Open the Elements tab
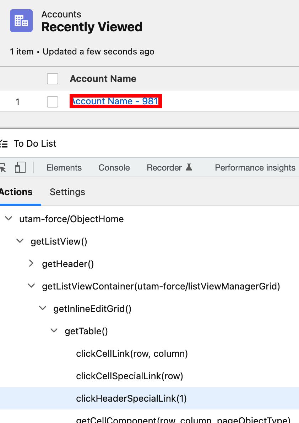299x423 pixels. (x=64, y=167)
